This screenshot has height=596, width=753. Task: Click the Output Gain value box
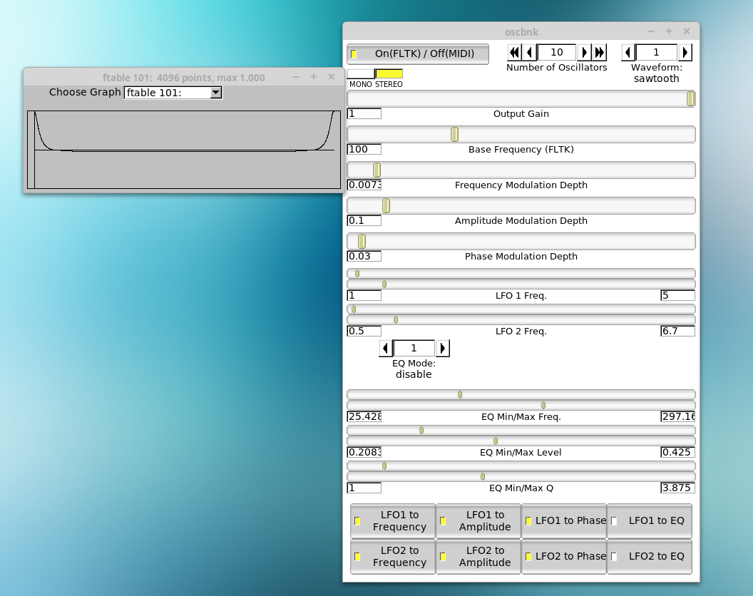coord(364,114)
